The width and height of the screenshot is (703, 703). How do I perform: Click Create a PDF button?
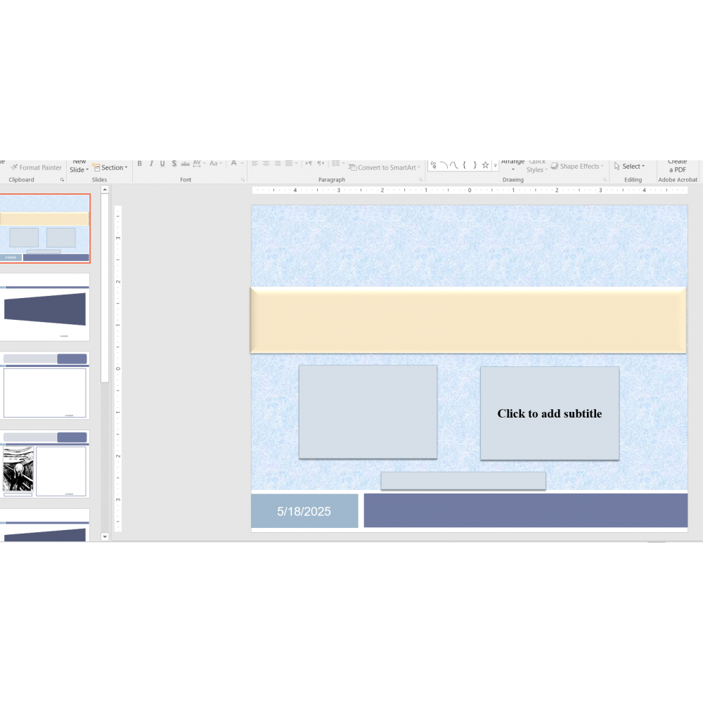pos(677,166)
